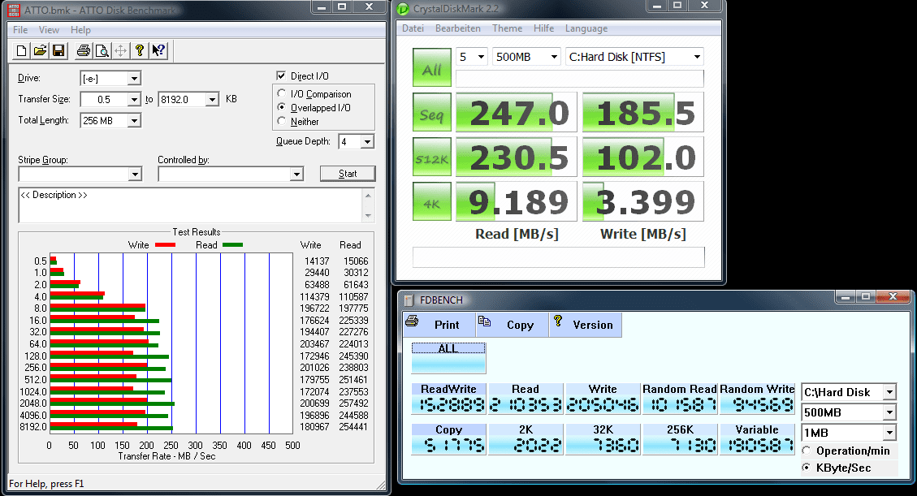Click the FDBENCH ALL button

[x=448, y=357]
